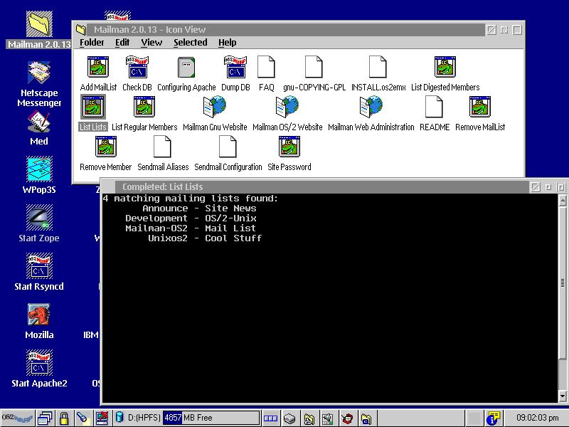Select the List Digested Members icon
Image resolution: width=569 pixels, height=427 pixels.
pos(445,67)
